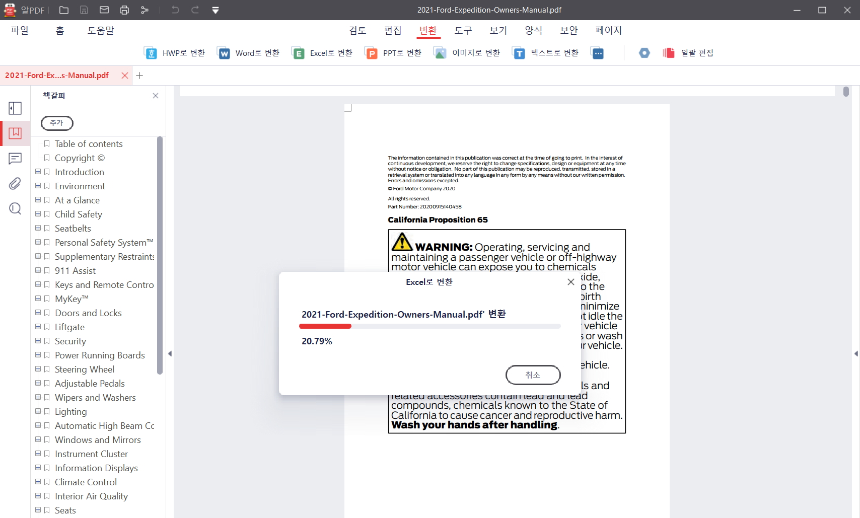860x518 pixels.
Task: Open the search panel magnifier icon
Action: pos(15,208)
